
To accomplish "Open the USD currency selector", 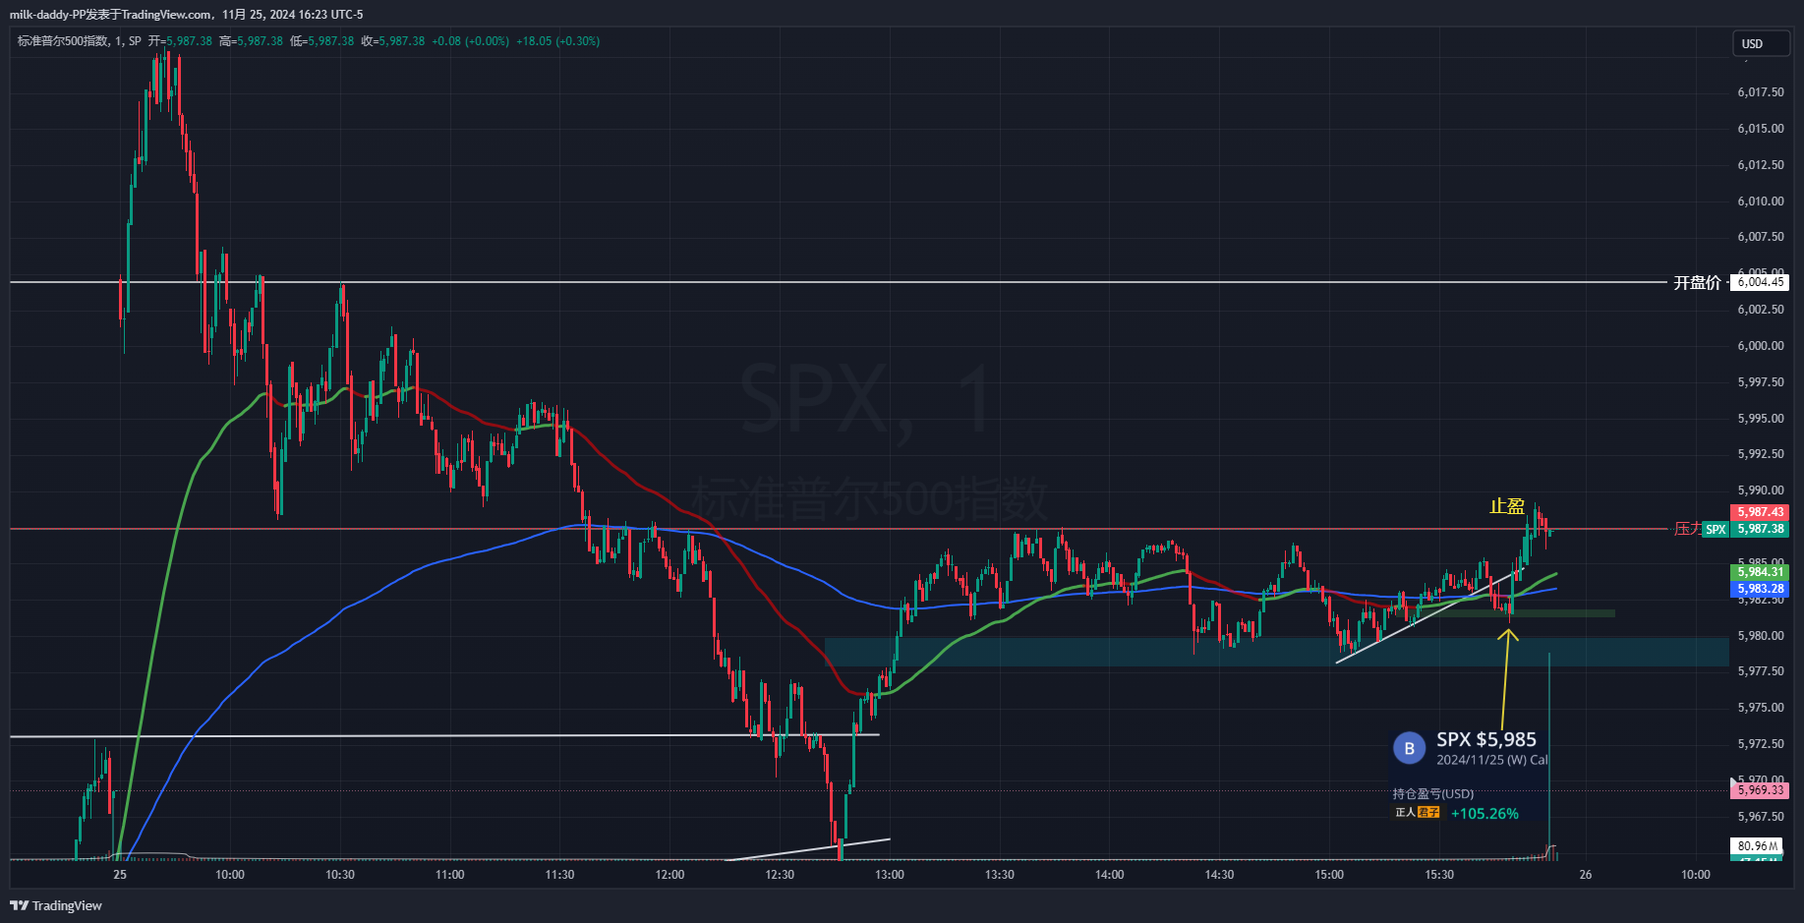I will 1760,43.
